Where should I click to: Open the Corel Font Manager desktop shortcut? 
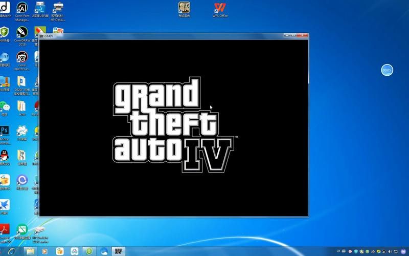pyautogui.click(x=22, y=11)
